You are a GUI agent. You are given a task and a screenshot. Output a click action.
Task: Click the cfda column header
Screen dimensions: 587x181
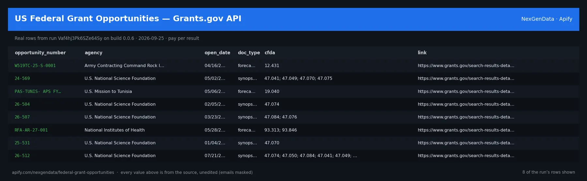click(270, 53)
